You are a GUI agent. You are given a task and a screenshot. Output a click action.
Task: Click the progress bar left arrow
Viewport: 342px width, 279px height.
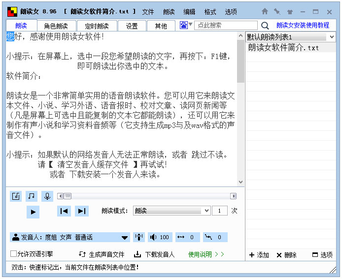61,196
